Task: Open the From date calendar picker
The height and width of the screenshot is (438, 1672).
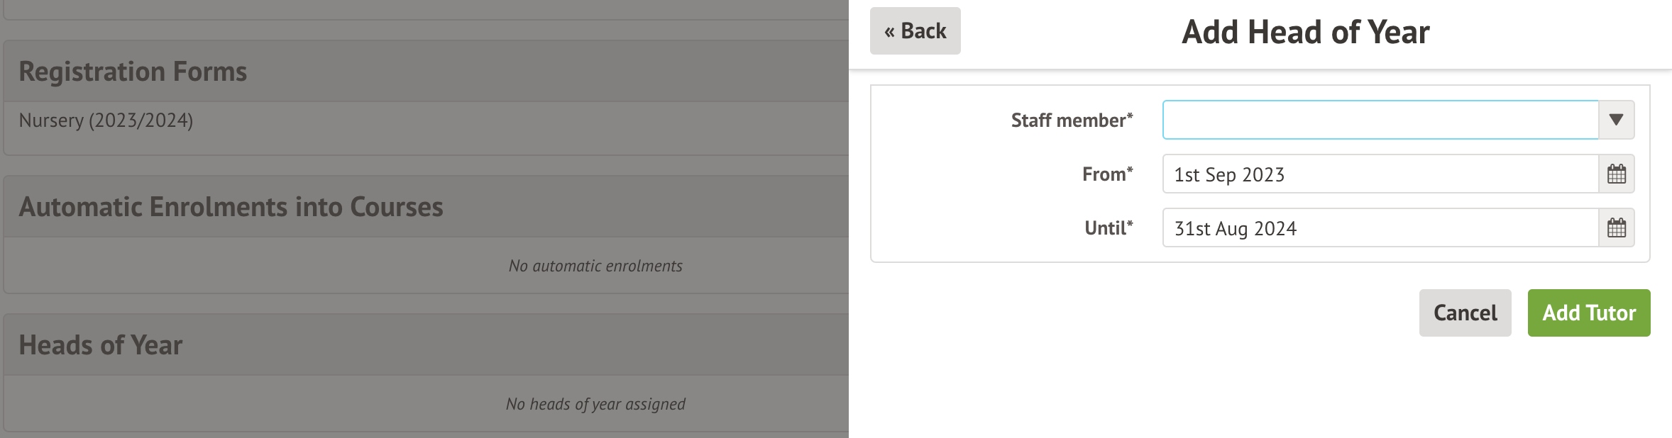Action: 1616,174
